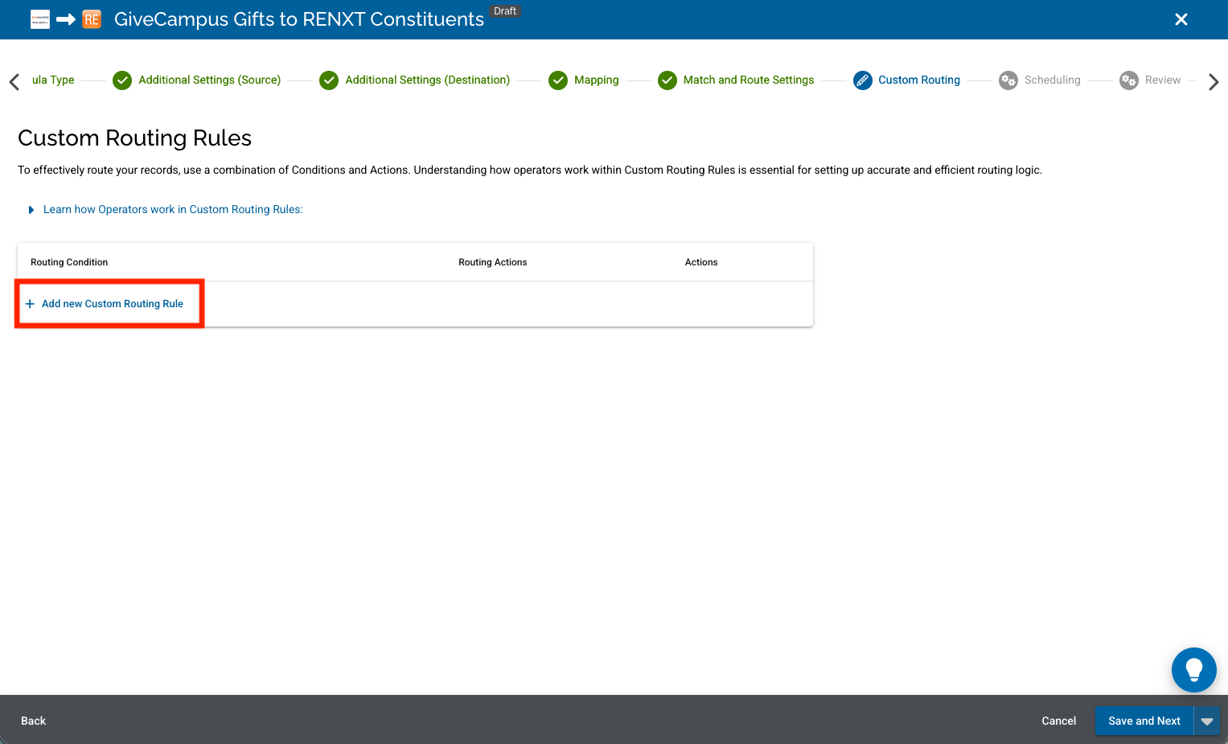Click the Routing Condition column header
Screen dimensions: 1228x744
[x=69, y=262]
